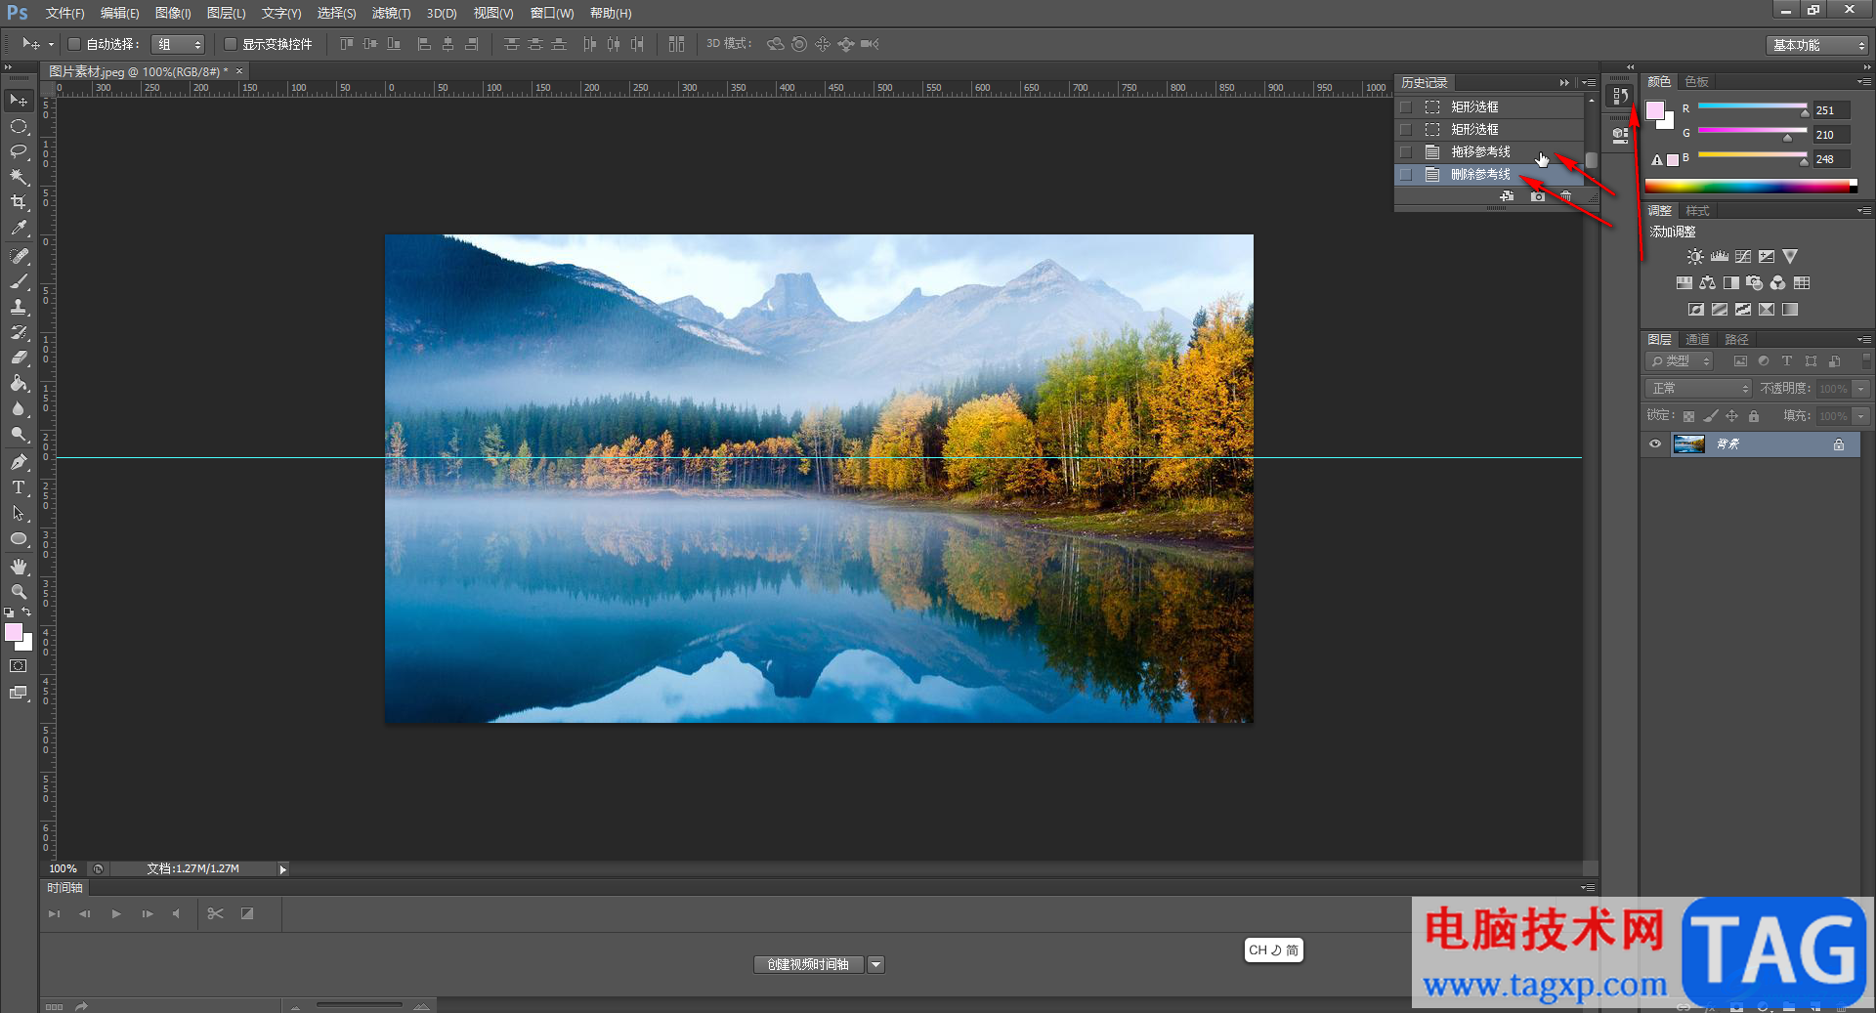
Task: Open Layers panel flyout menu
Action: (x=1864, y=340)
